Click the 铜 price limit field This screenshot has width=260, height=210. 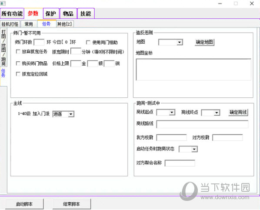109,63
